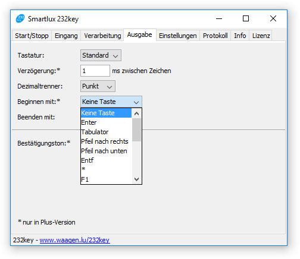Image resolution: width=300 pixels, height=259 pixels.
Task: Click the Verzögerung delay input field
Action: pyautogui.click(x=95, y=71)
